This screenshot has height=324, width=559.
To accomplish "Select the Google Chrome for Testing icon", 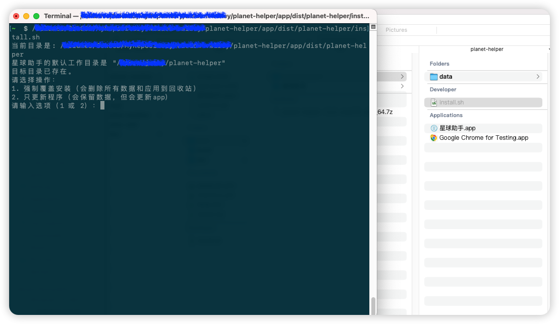I will [434, 138].
